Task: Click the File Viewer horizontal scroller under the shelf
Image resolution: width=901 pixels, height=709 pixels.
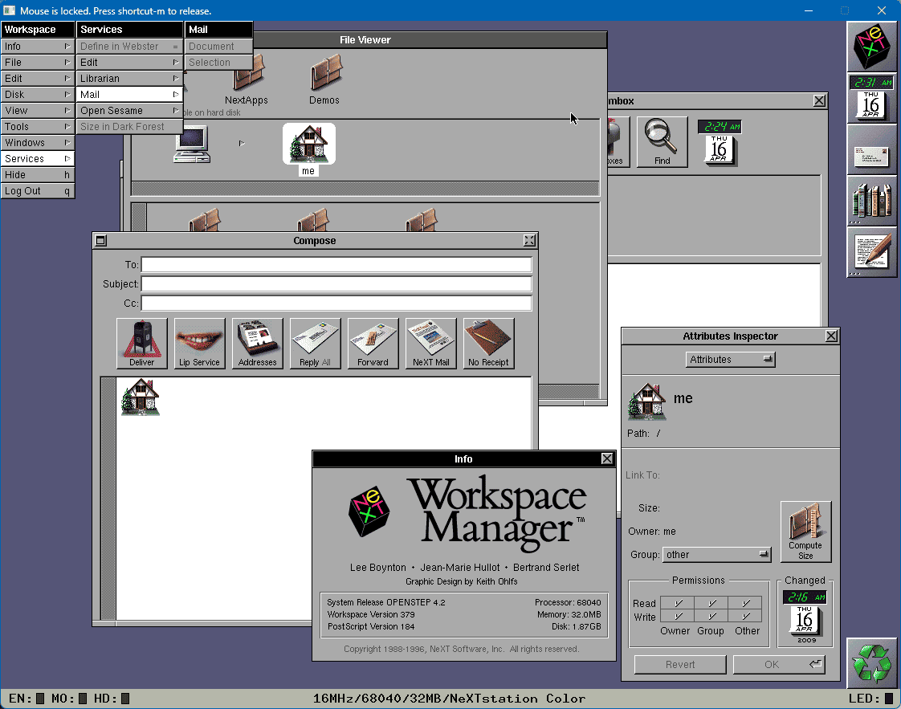Action: (365, 189)
